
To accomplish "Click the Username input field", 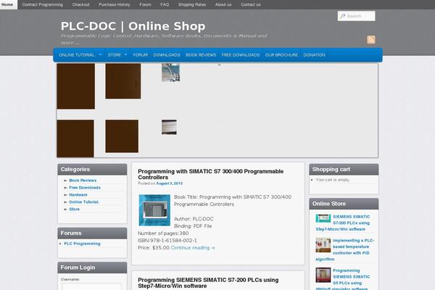I will pos(91,286).
